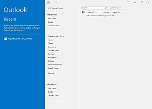Select the Drafts folder directly under Inbox

coord(50,43)
